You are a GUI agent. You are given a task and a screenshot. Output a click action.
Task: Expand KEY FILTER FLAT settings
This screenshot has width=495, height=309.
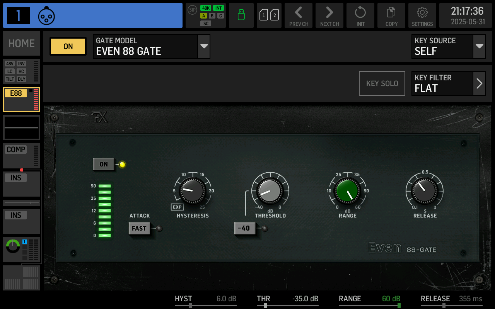point(480,83)
